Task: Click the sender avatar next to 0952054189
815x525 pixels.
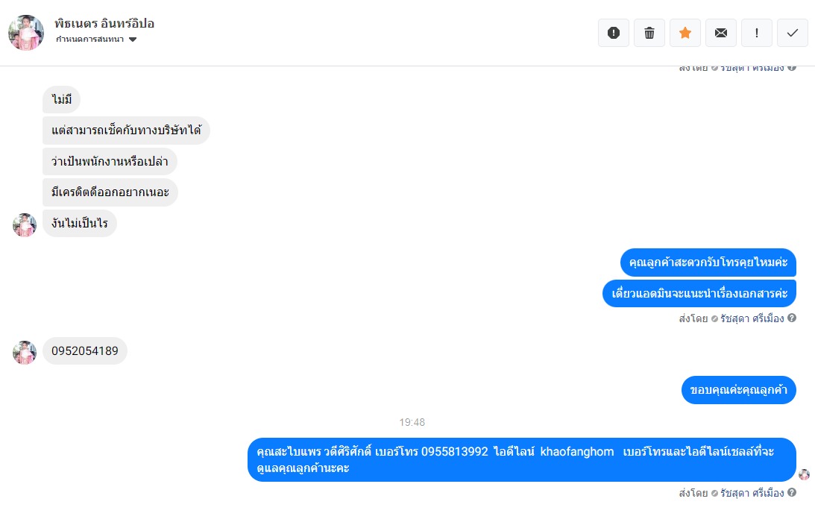Action: pos(25,353)
